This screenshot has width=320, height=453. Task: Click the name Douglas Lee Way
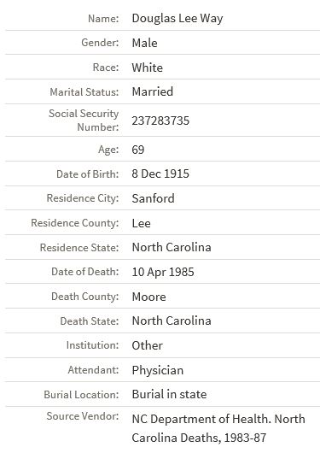coord(177,19)
